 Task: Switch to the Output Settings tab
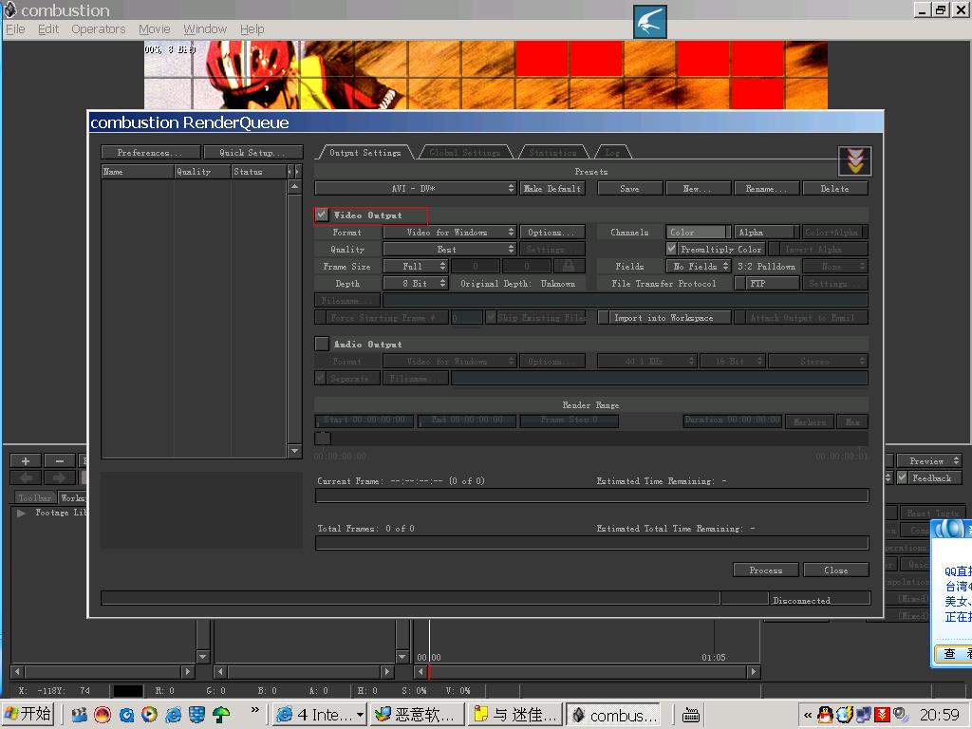point(365,153)
